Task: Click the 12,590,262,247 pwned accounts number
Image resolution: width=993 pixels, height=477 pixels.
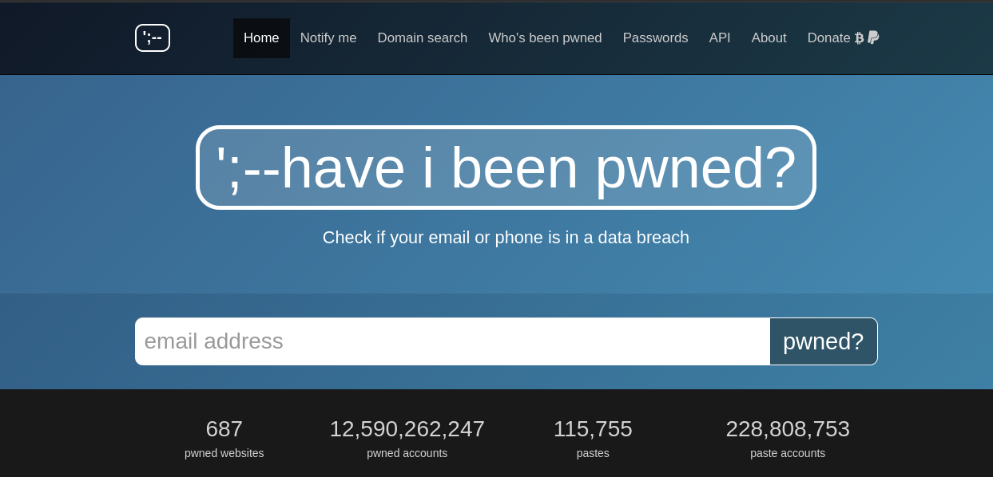Action: (x=407, y=429)
